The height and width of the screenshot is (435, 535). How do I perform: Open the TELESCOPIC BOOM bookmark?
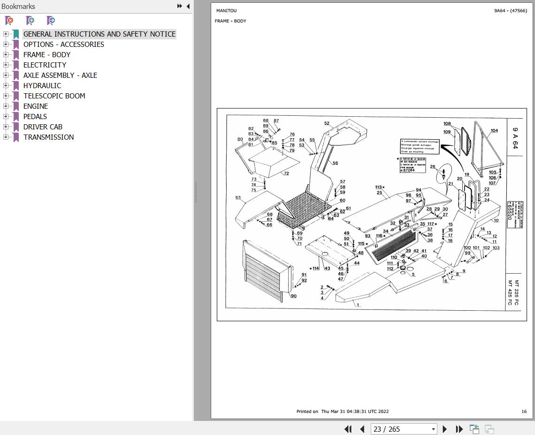click(54, 96)
